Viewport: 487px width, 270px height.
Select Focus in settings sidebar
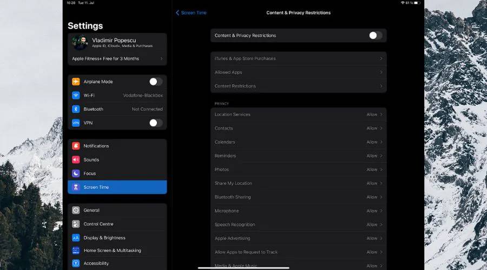[x=117, y=173]
